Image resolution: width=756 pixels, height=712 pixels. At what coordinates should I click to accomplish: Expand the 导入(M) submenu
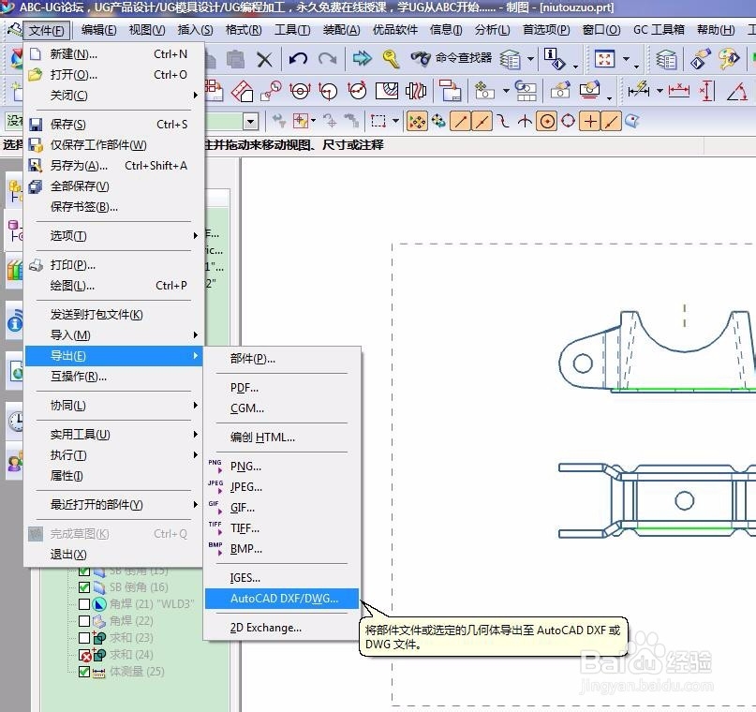(x=113, y=335)
